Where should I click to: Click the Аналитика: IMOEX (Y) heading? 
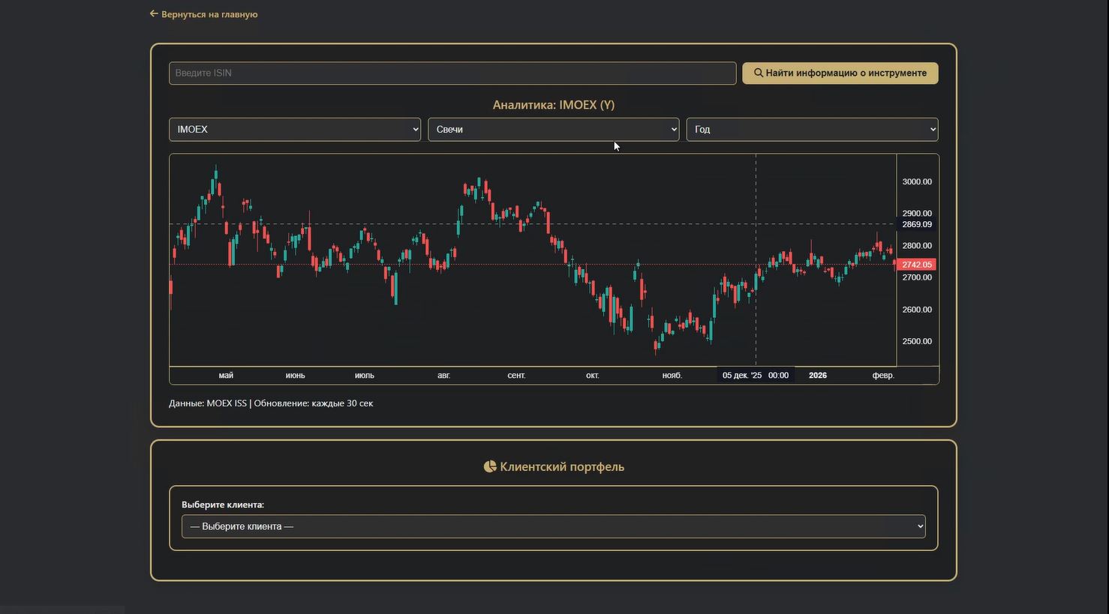[x=553, y=105]
